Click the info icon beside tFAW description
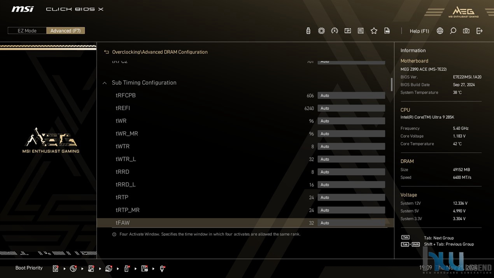494x278 pixels. click(114, 234)
